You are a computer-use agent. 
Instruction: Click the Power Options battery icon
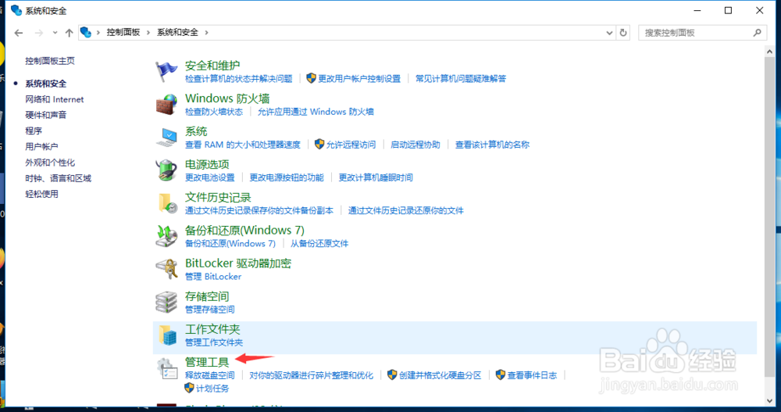tap(166, 170)
